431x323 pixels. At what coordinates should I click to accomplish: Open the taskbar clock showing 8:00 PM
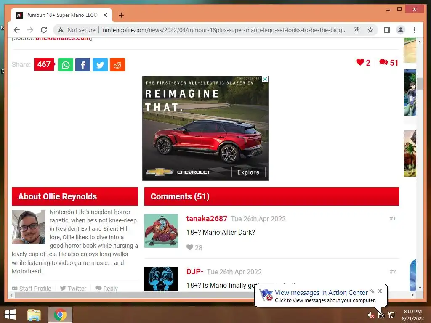[x=412, y=315]
